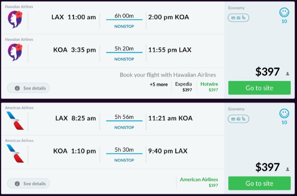Choose the Hotwire $397 booking option

pos(209,87)
